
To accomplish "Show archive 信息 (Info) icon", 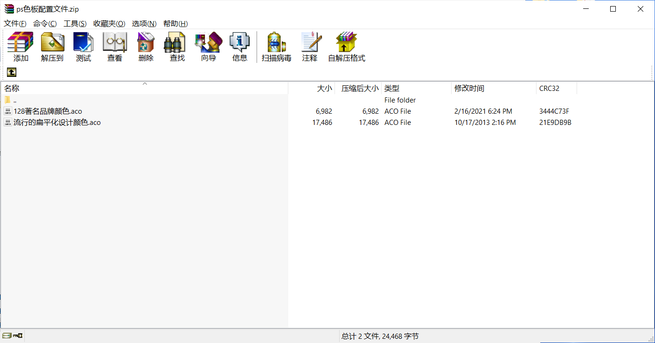I will [240, 47].
